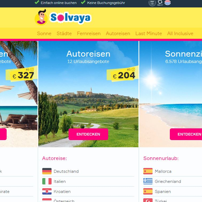This screenshot has height=202, width=202.
Task: Show price info icon on the €327 tag
Action: (32, 69)
